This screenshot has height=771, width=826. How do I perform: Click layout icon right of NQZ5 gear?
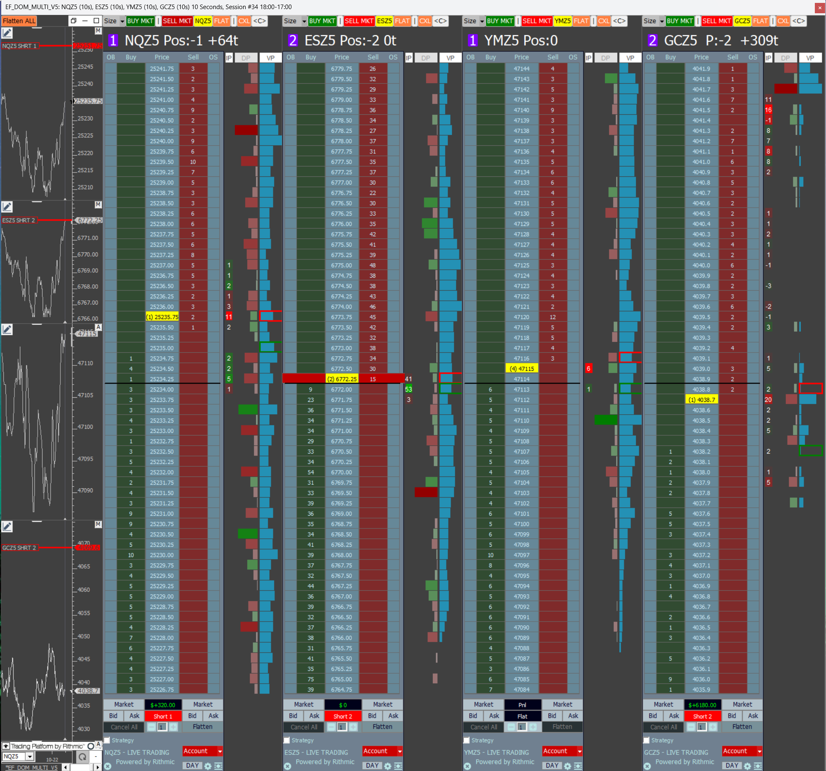(x=218, y=766)
